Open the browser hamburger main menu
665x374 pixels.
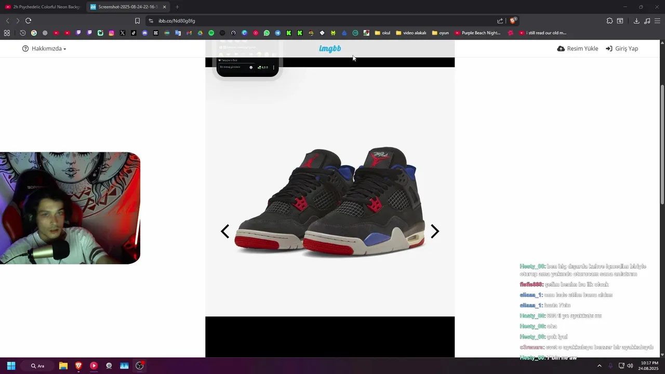click(657, 21)
